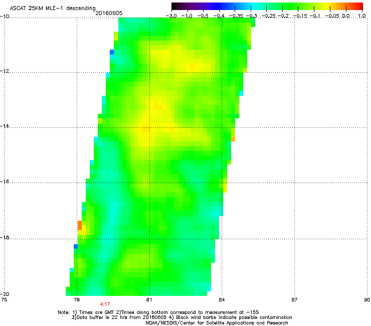Click the NOAA/NESDIS credit line
Viewport: 371px width, 326px height.
click(x=217, y=322)
